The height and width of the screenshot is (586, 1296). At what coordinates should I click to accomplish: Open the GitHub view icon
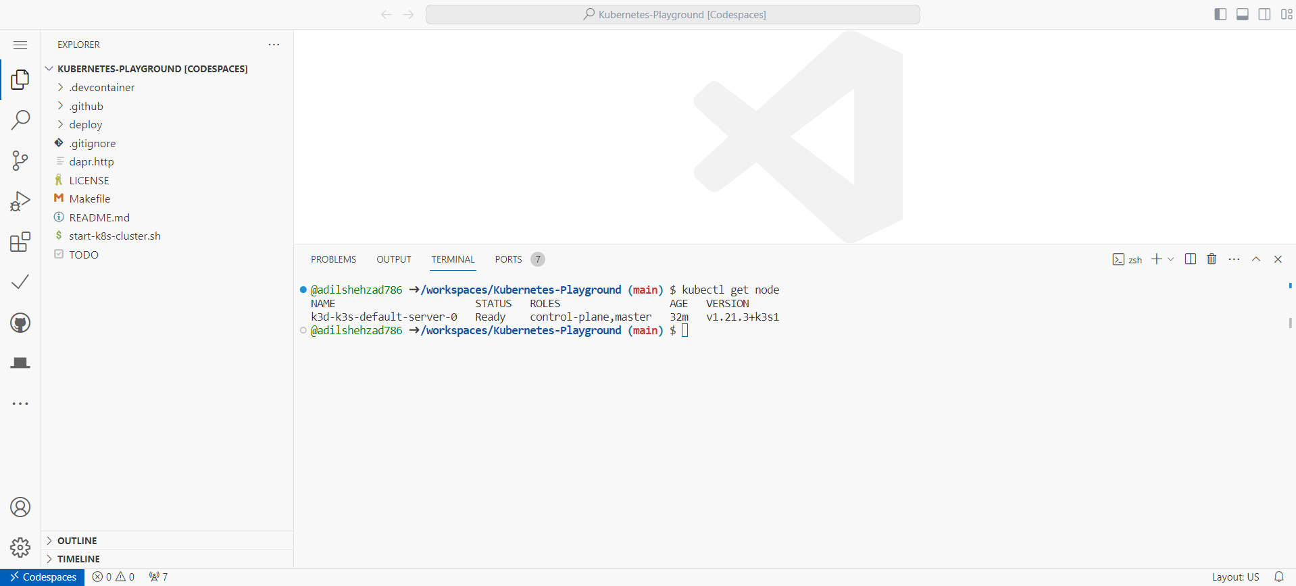pos(20,323)
